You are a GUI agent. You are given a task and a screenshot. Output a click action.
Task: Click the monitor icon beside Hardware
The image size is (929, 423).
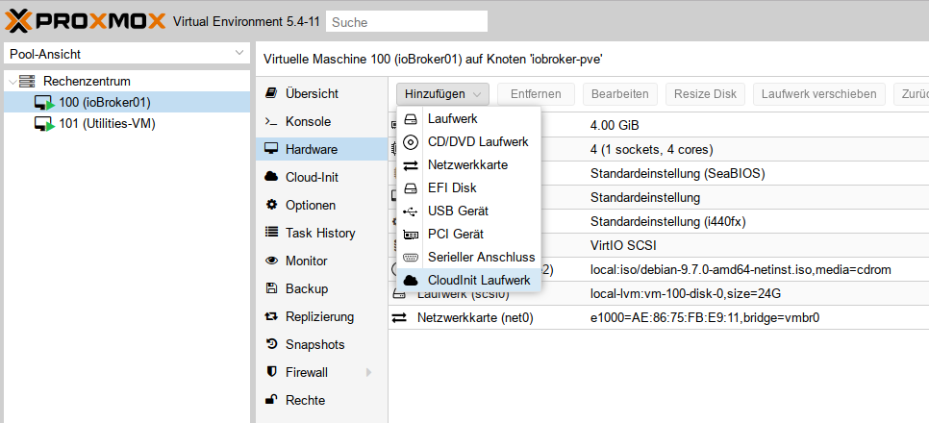point(271,149)
